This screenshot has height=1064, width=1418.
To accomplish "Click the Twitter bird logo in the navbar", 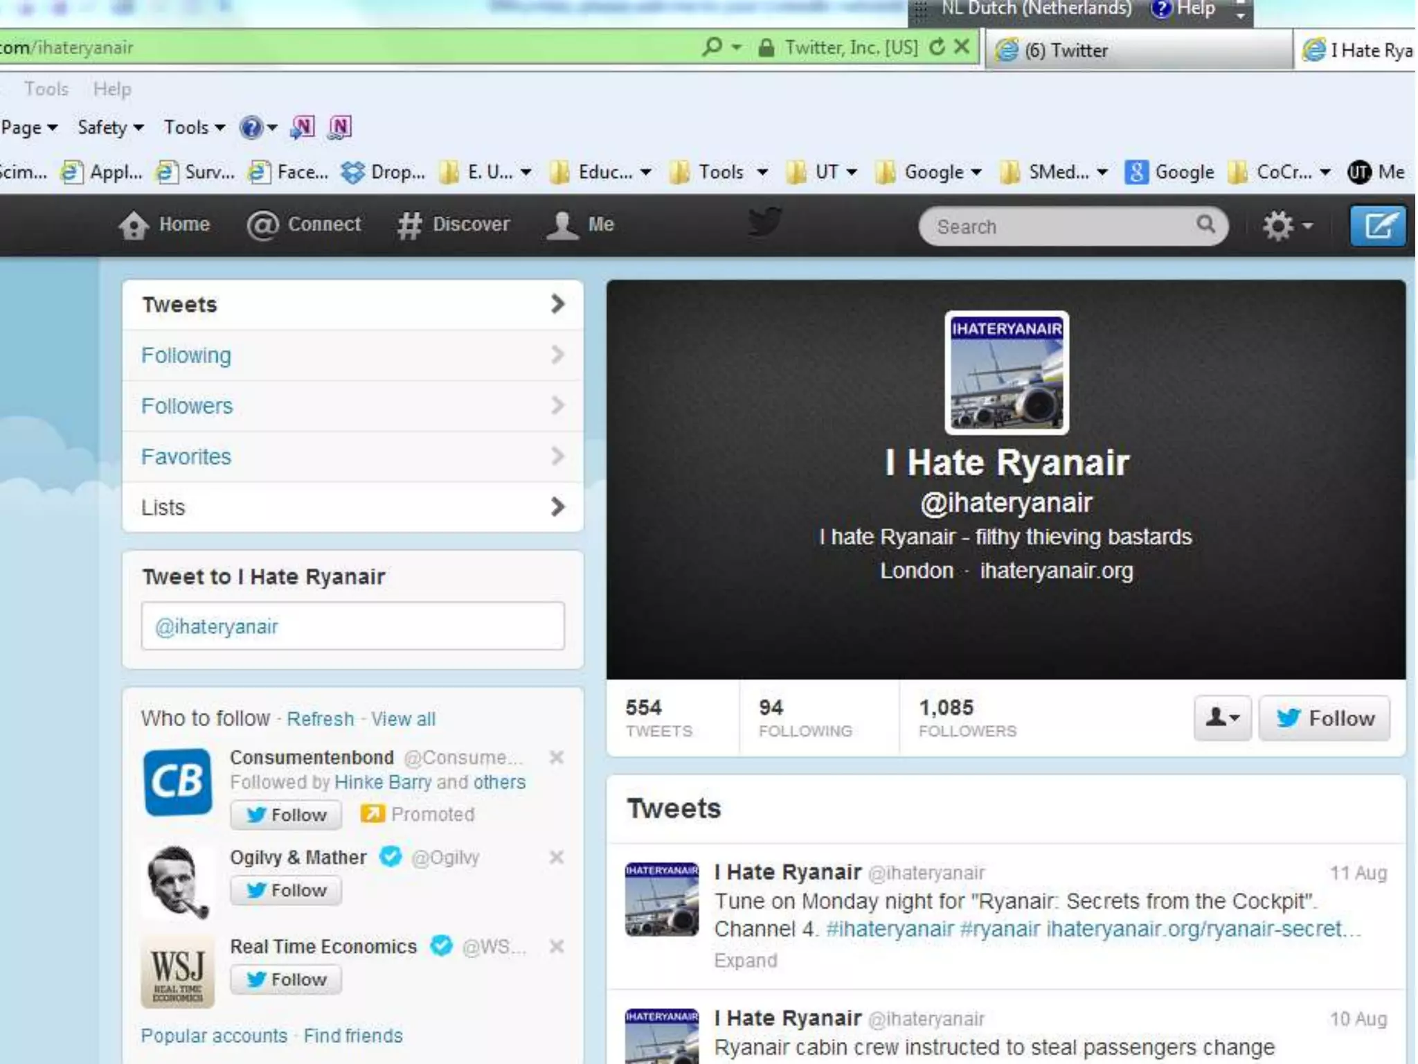I will point(765,222).
